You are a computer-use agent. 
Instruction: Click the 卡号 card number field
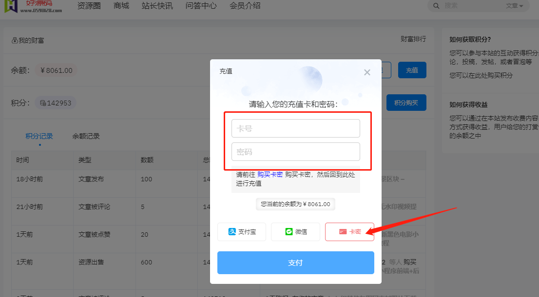(295, 129)
